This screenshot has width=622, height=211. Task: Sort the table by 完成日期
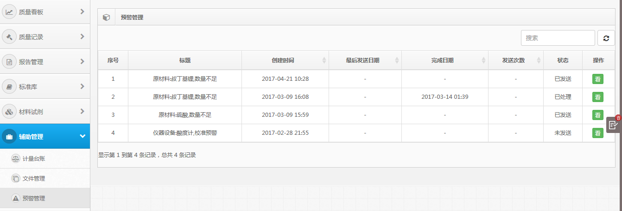click(483, 60)
